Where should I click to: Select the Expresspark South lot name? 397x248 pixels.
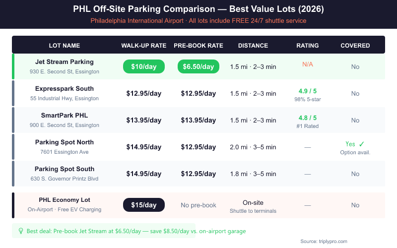pyautogui.click(x=65, y=89)
